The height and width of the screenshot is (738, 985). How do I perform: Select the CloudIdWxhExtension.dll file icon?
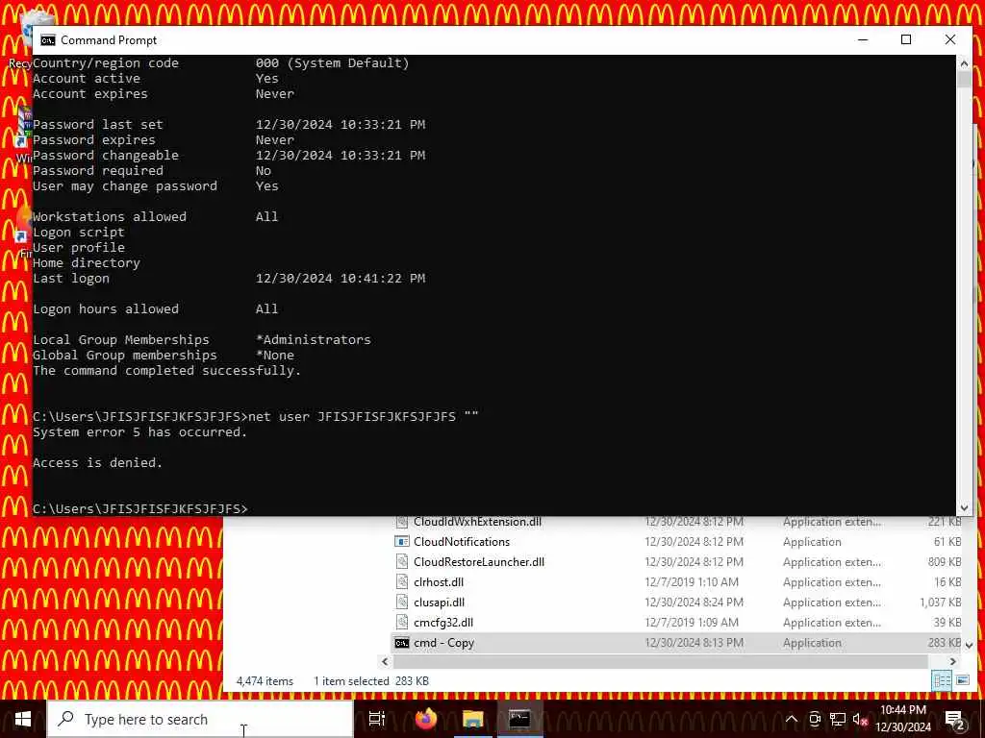[x=402, y=522]
